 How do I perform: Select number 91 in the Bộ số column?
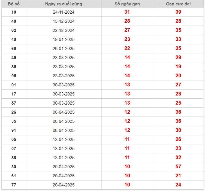tap(14, 130)
